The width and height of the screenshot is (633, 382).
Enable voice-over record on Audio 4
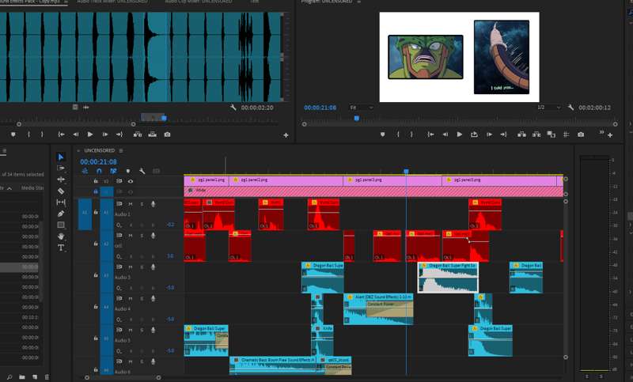click(153, 298)
